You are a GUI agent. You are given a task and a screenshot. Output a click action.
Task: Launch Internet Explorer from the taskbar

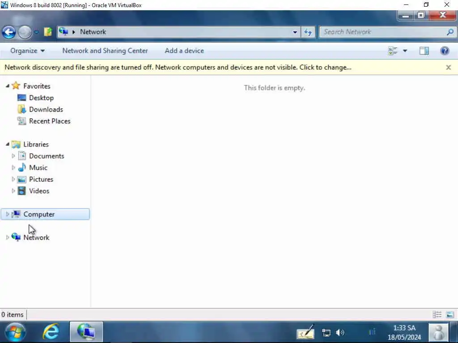coord(51,332)
